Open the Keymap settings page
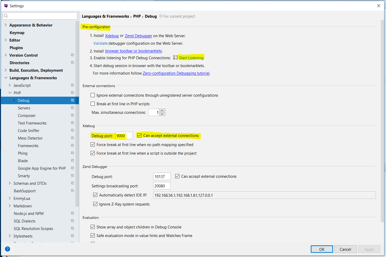 (17, 32)
